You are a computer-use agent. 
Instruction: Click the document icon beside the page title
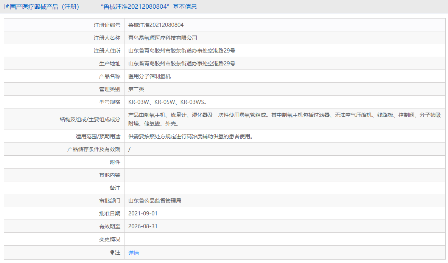point(6,6)
